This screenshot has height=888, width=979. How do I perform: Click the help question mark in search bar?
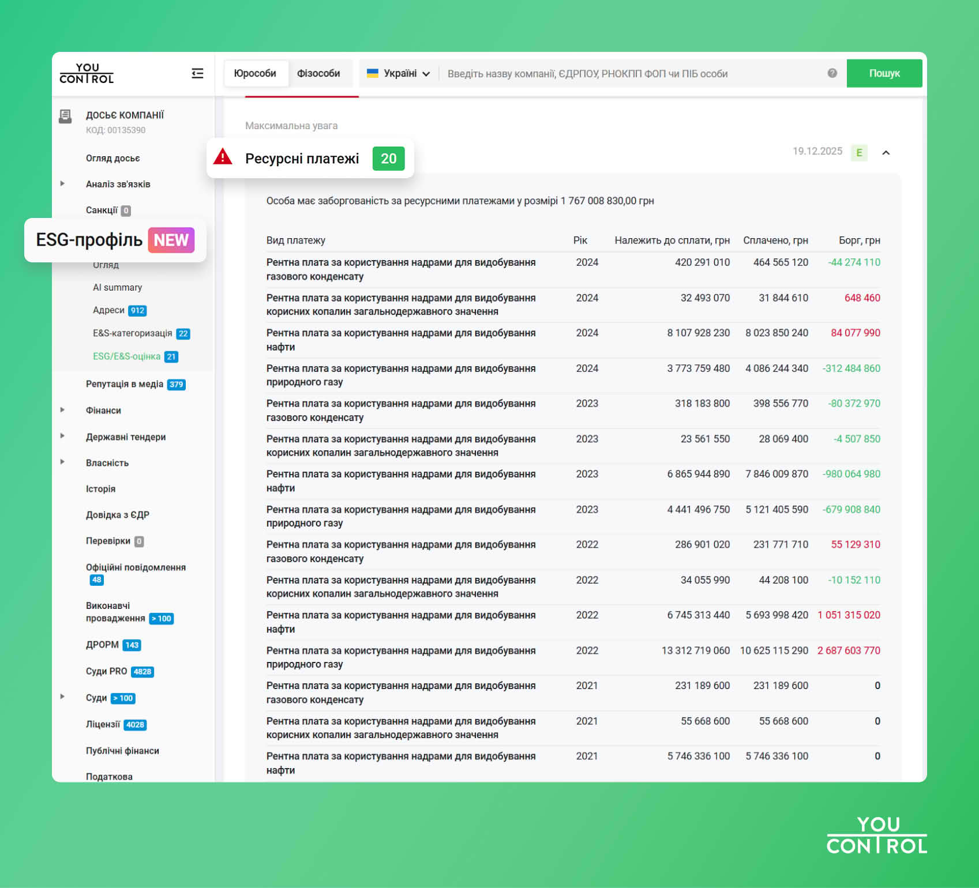[831, 73]
